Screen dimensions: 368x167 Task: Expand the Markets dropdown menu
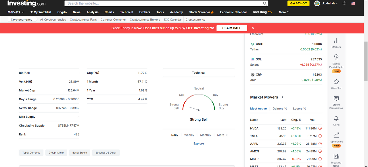(16, 12)
